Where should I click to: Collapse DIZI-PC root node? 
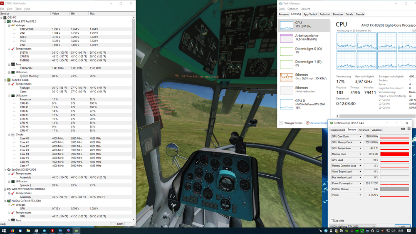[1, 17]
